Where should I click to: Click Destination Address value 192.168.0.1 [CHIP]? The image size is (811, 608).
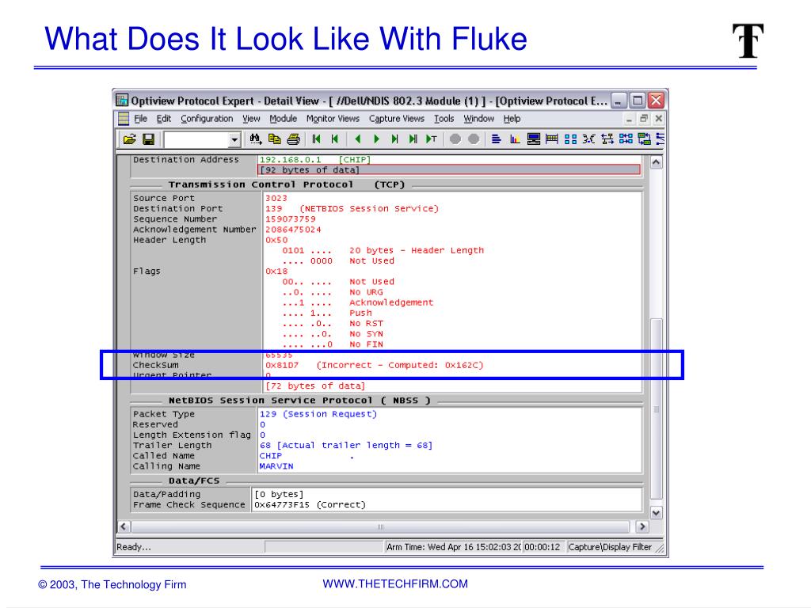click(x=315, y=160)
